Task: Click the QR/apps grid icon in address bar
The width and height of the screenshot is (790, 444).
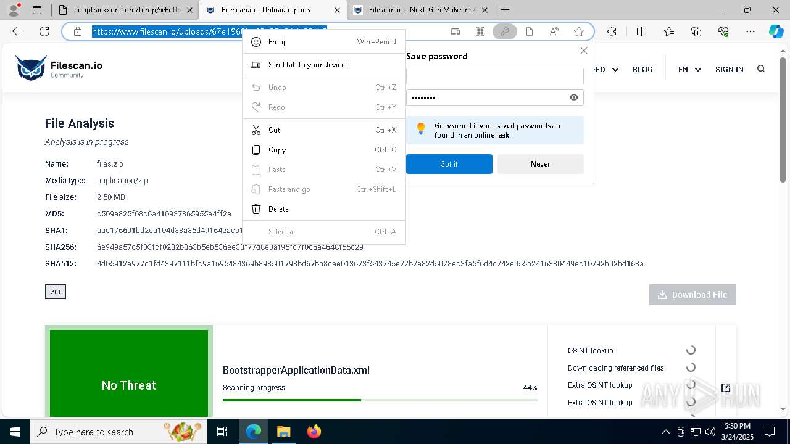Action: [480, 31]
